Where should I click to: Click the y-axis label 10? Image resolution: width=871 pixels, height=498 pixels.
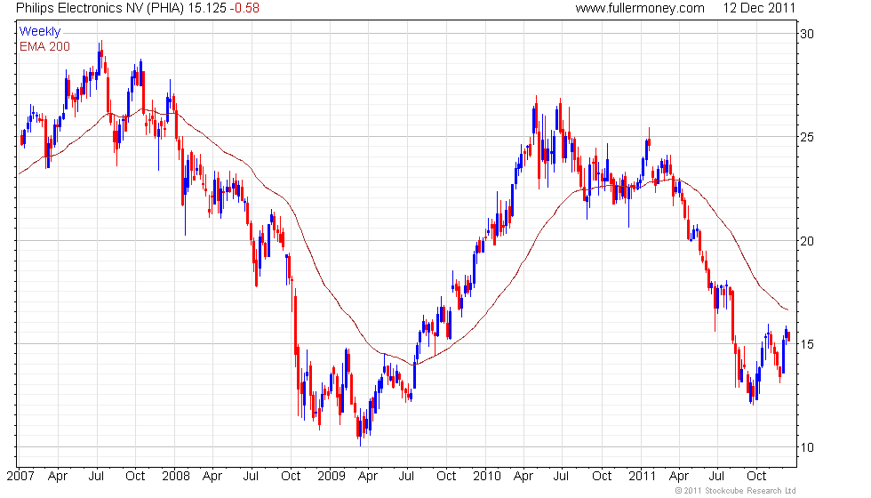tap(807, 447)
